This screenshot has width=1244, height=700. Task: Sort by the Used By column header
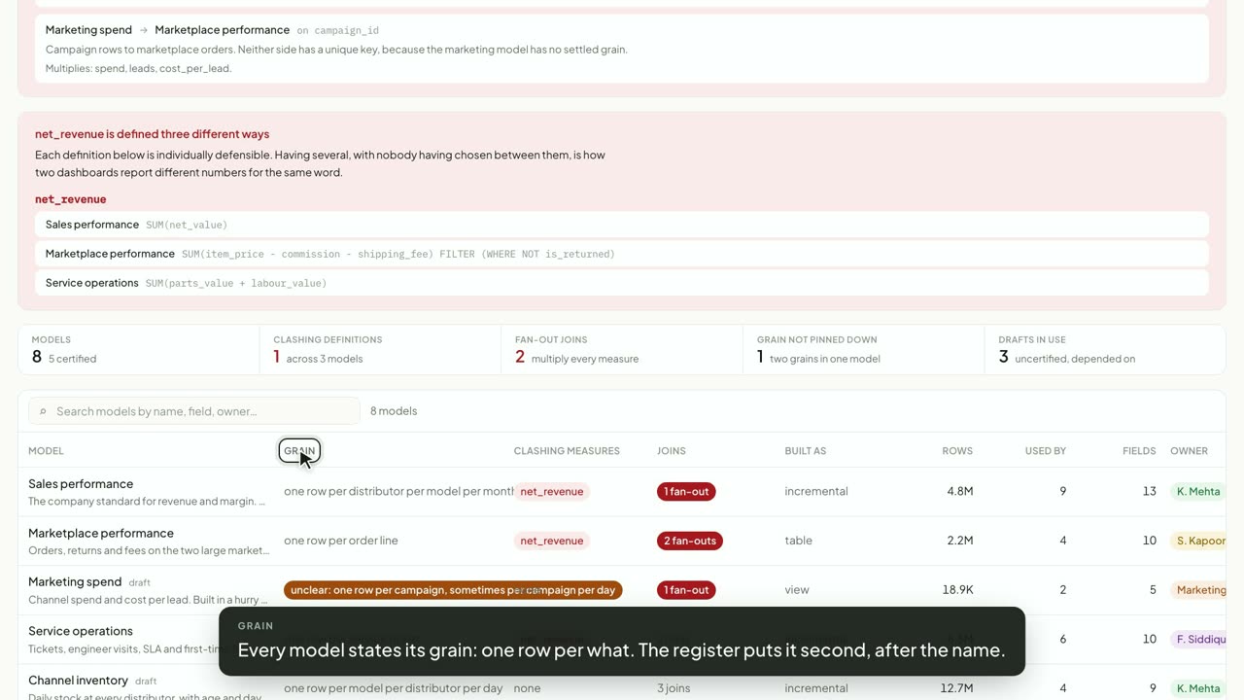[x=1046, y=451]
